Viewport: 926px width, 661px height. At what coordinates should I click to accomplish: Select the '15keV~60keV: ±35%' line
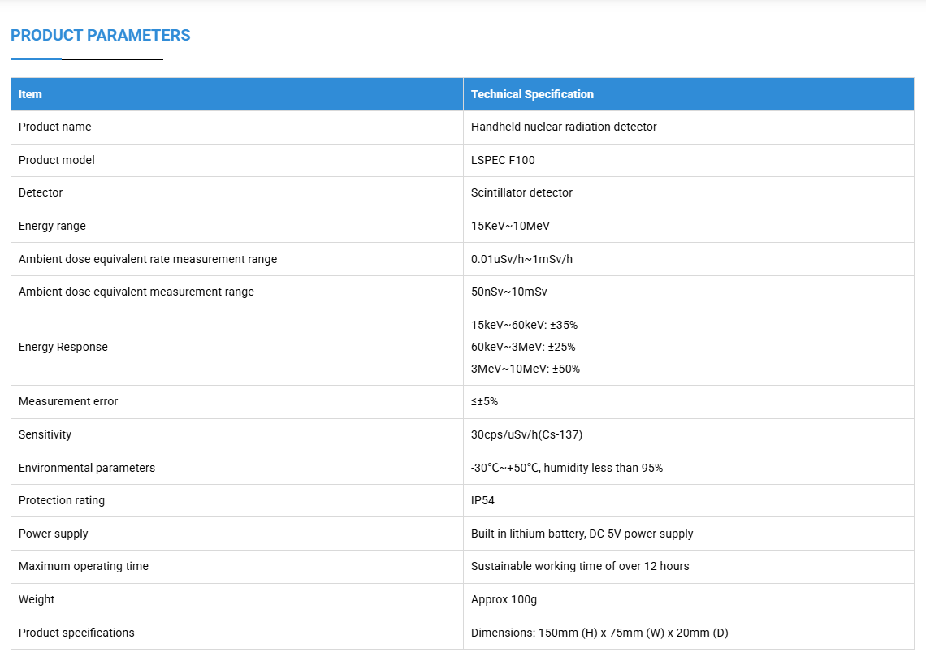pyautogui.click(x=525, y=325)
